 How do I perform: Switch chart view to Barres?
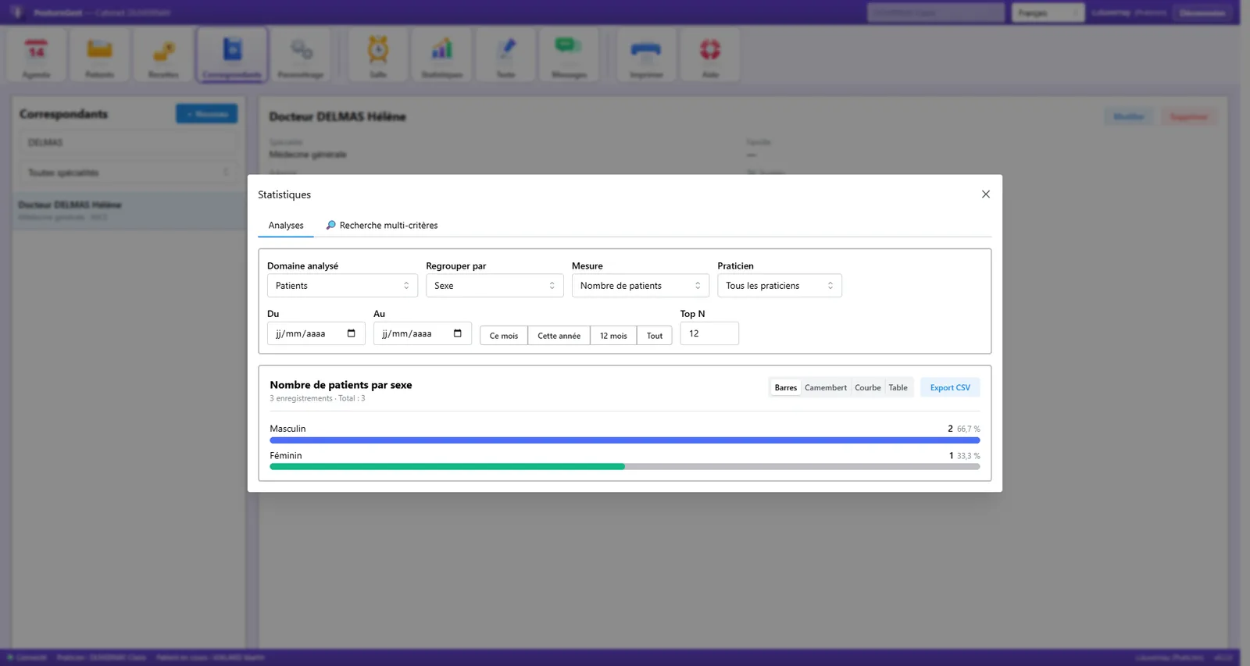click(785, 387)
